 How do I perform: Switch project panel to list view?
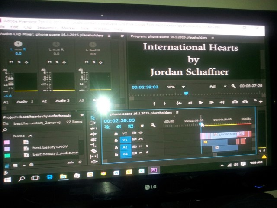pyautogui.click(x=7, y=166)
